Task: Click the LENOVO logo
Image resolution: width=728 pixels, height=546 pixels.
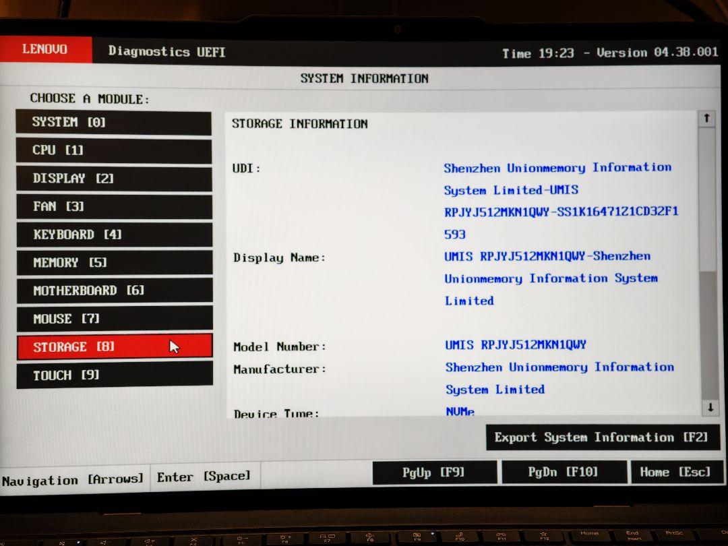Action: [x=46, y=49]
